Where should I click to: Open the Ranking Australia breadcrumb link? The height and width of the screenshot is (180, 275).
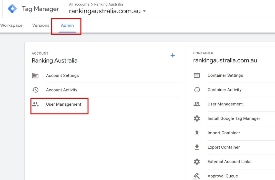[x=109, y=4]
